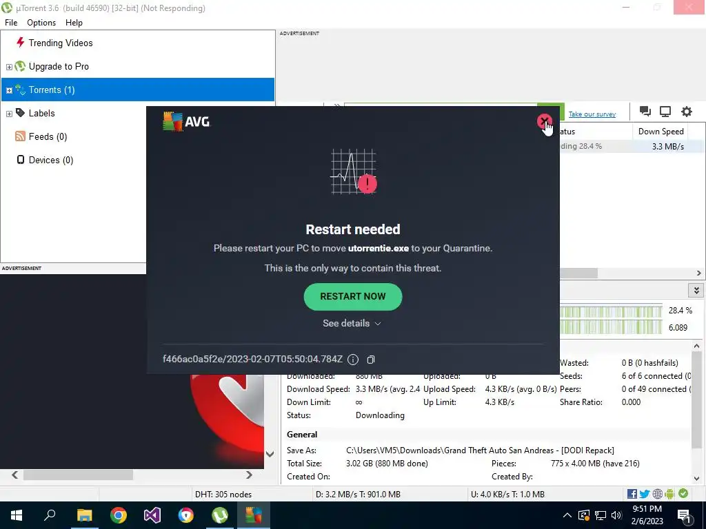Image resolution: width=706 pixels, height=529 pixels.
Task: Click the Facebook icon in status bar
Action: point(632,494)
